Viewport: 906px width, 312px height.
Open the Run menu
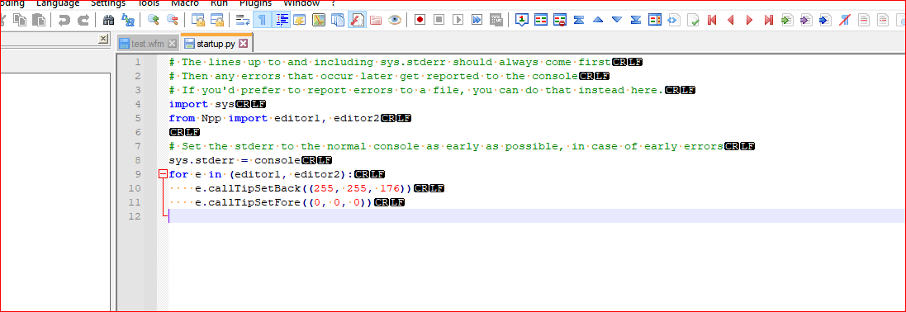coord(219,3)
